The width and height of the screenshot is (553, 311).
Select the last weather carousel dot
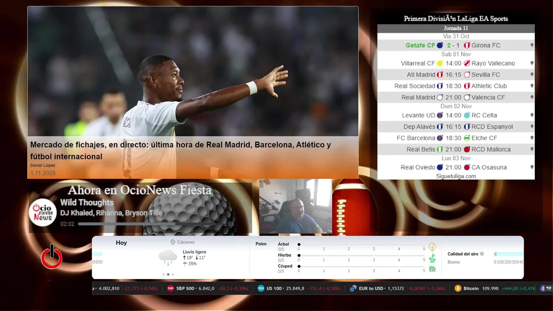pyautogui.click(x=173, y=274)
